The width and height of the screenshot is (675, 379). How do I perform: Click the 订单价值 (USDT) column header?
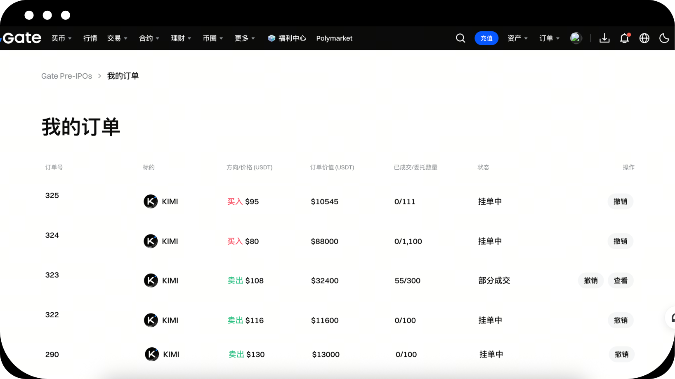[x=332, y=167]
